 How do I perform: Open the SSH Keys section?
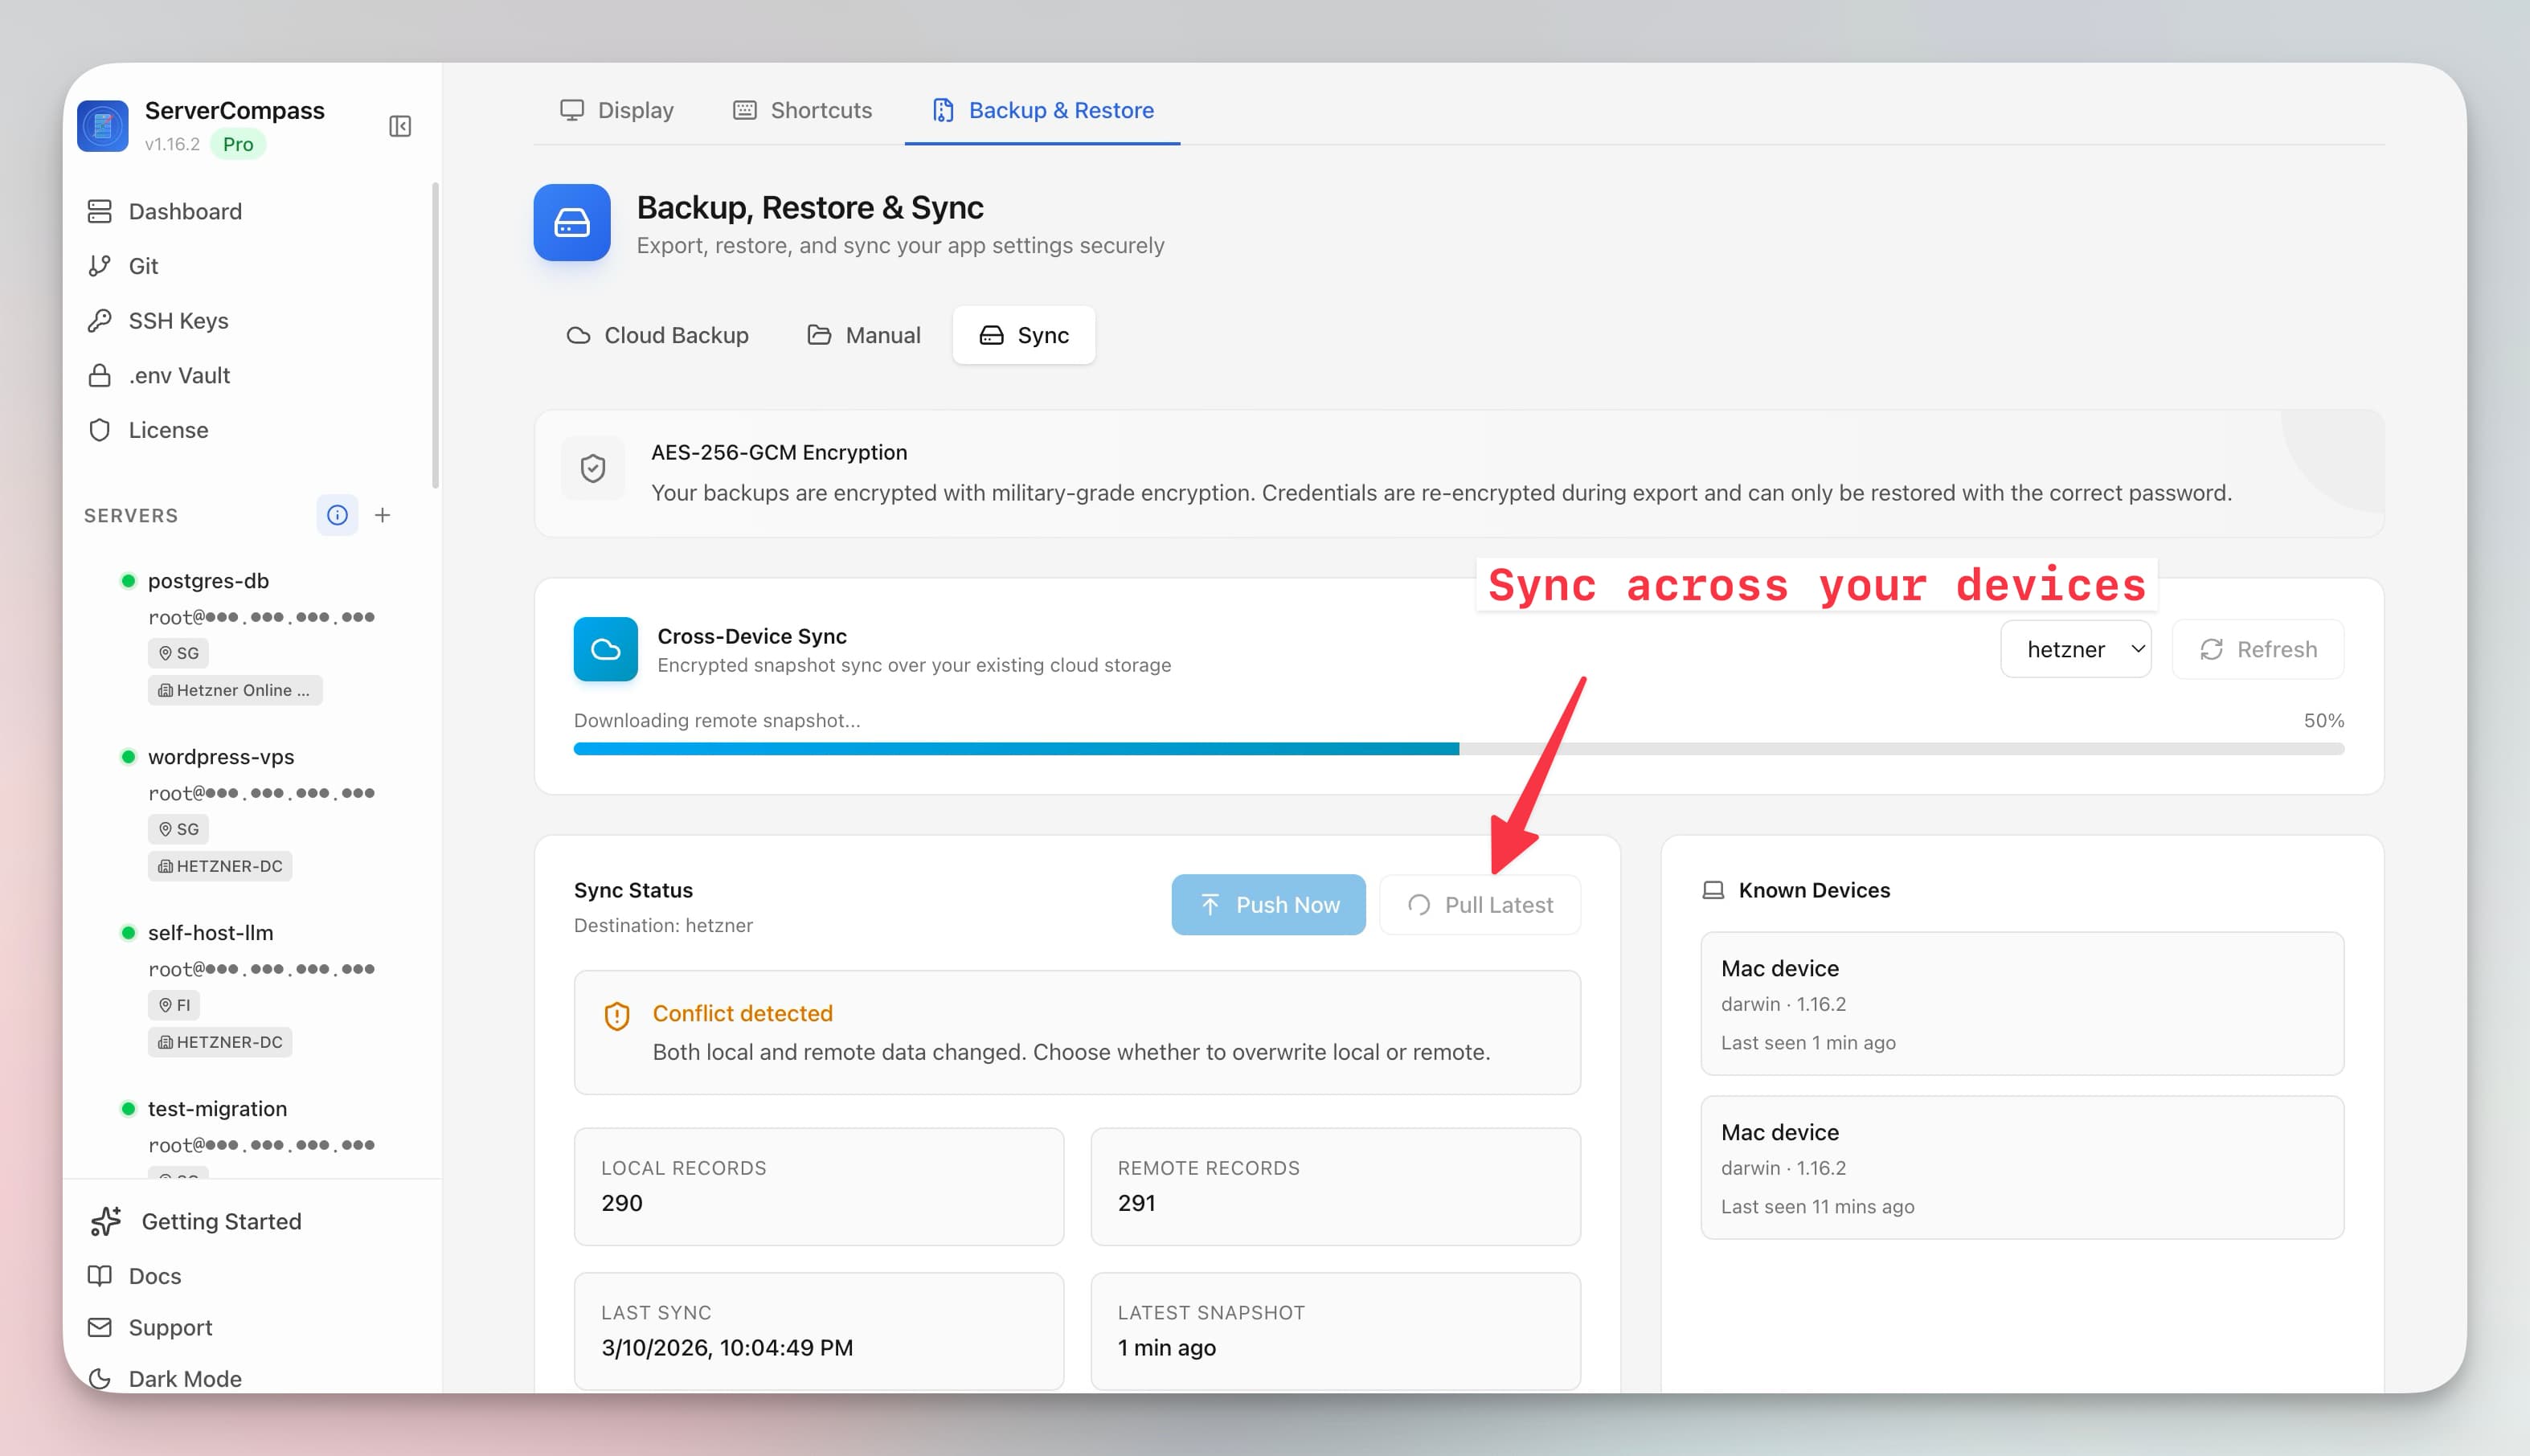(x=180, y=320)
